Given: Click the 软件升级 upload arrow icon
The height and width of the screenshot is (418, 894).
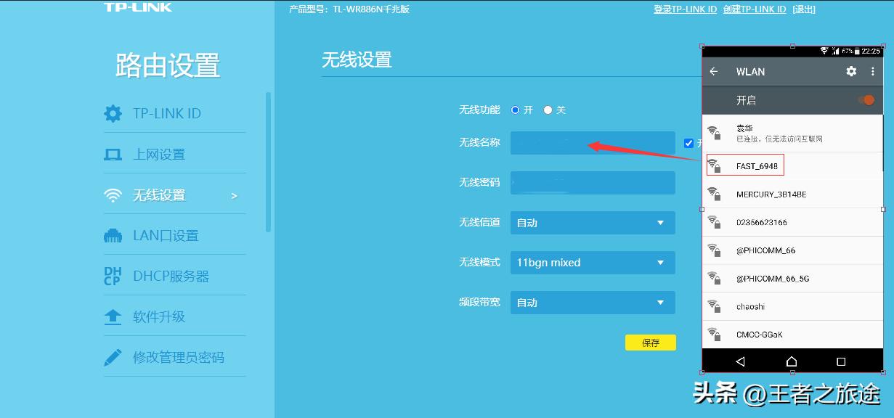Looking at the screenshot, I should (x=113, y=316).
